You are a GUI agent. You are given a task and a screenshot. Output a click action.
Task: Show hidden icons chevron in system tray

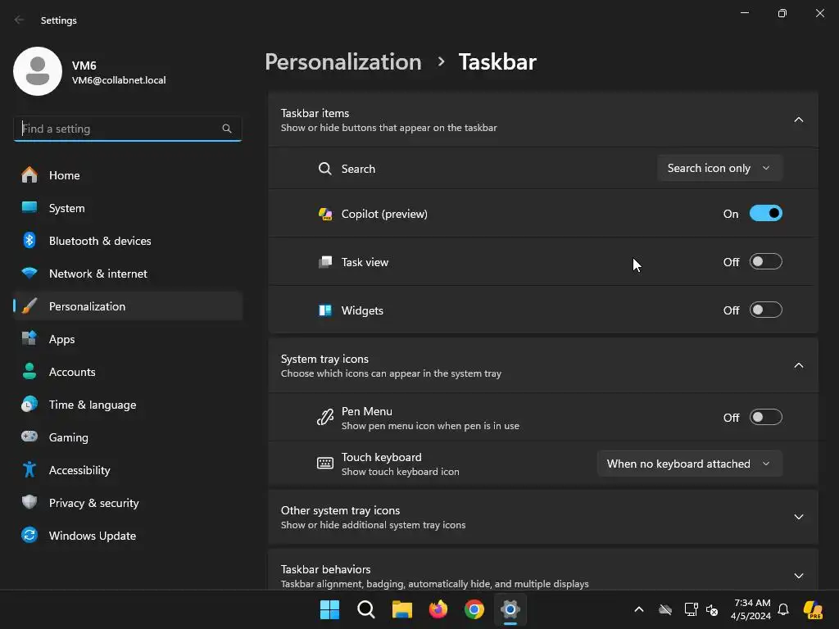coord(639,609)
